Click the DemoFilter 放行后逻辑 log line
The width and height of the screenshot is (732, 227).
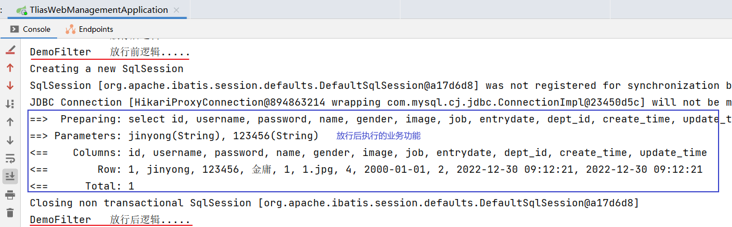[110, 220]
